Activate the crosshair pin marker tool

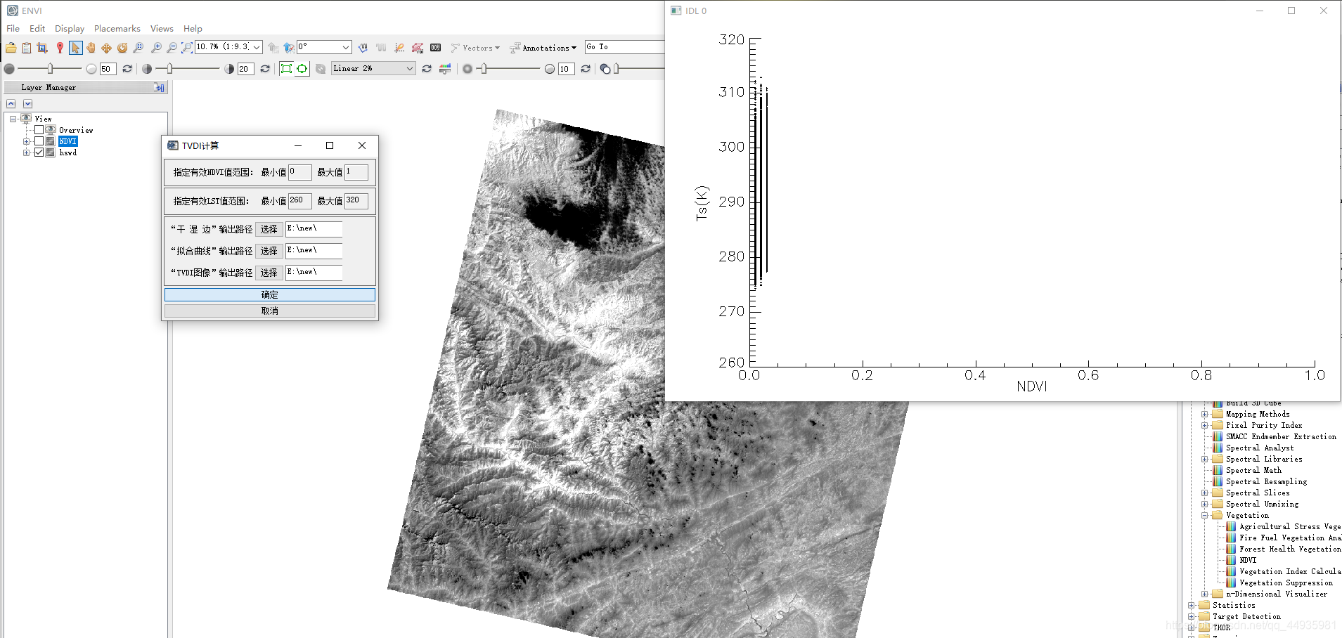(x=60, y=48)
